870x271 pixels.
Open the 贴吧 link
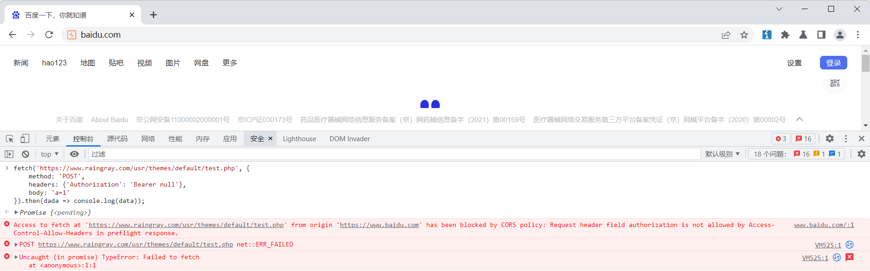click(x=116, y=63)
